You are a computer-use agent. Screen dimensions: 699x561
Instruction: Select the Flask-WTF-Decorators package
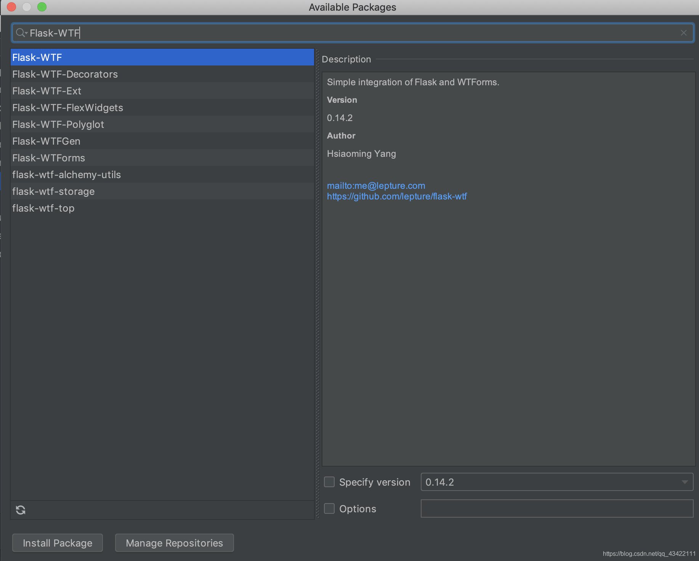(162, 74)
